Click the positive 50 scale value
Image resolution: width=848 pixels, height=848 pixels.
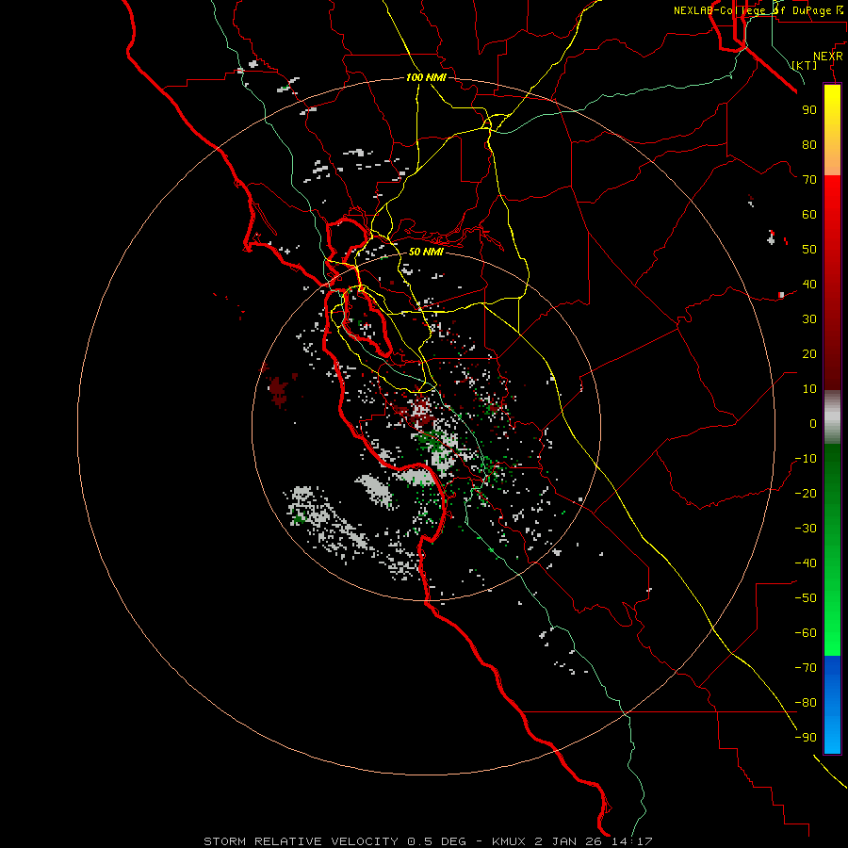(809, 250)
